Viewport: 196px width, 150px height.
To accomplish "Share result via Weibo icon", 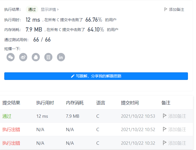I will [x=23, y=57].
